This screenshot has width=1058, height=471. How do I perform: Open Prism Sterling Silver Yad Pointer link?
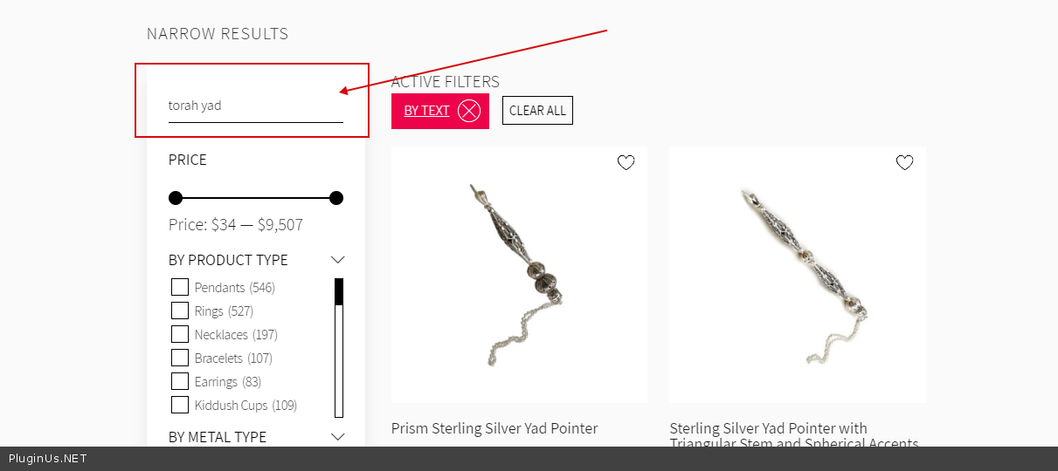(x=494, y=428)
